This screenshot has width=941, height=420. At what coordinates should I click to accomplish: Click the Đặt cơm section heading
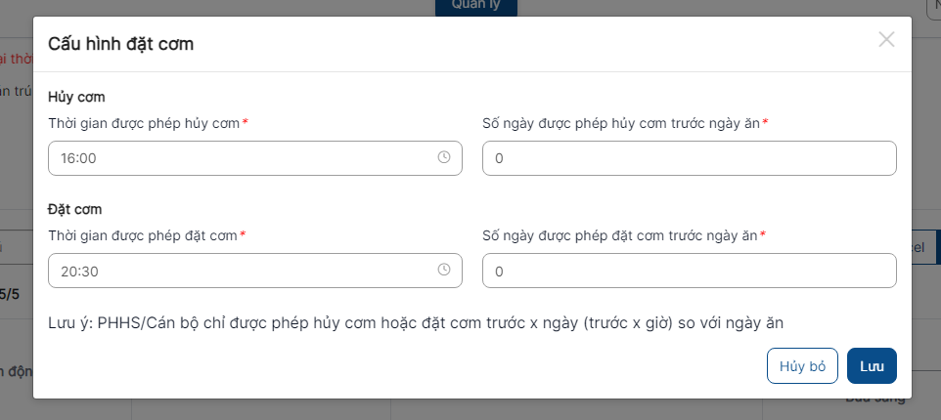tap(75, 209)
